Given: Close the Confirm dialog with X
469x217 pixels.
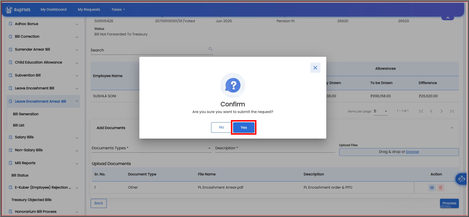Looking at the screenshot, I should pos(315,68).
